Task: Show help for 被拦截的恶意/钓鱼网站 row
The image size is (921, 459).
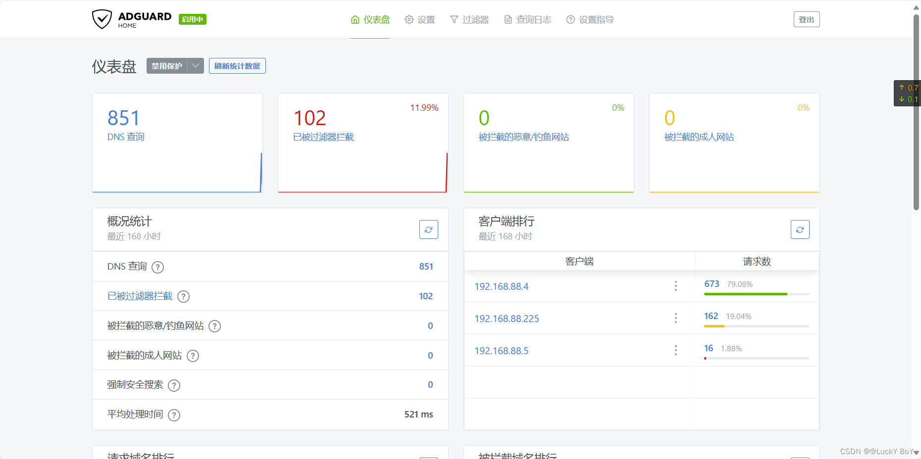Action: coord(214,326)
